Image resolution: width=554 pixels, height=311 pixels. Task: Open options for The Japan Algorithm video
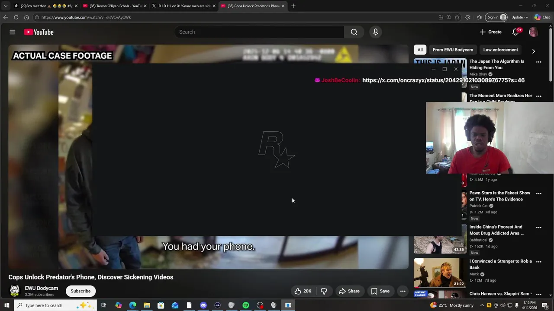[x=538, y=62]
